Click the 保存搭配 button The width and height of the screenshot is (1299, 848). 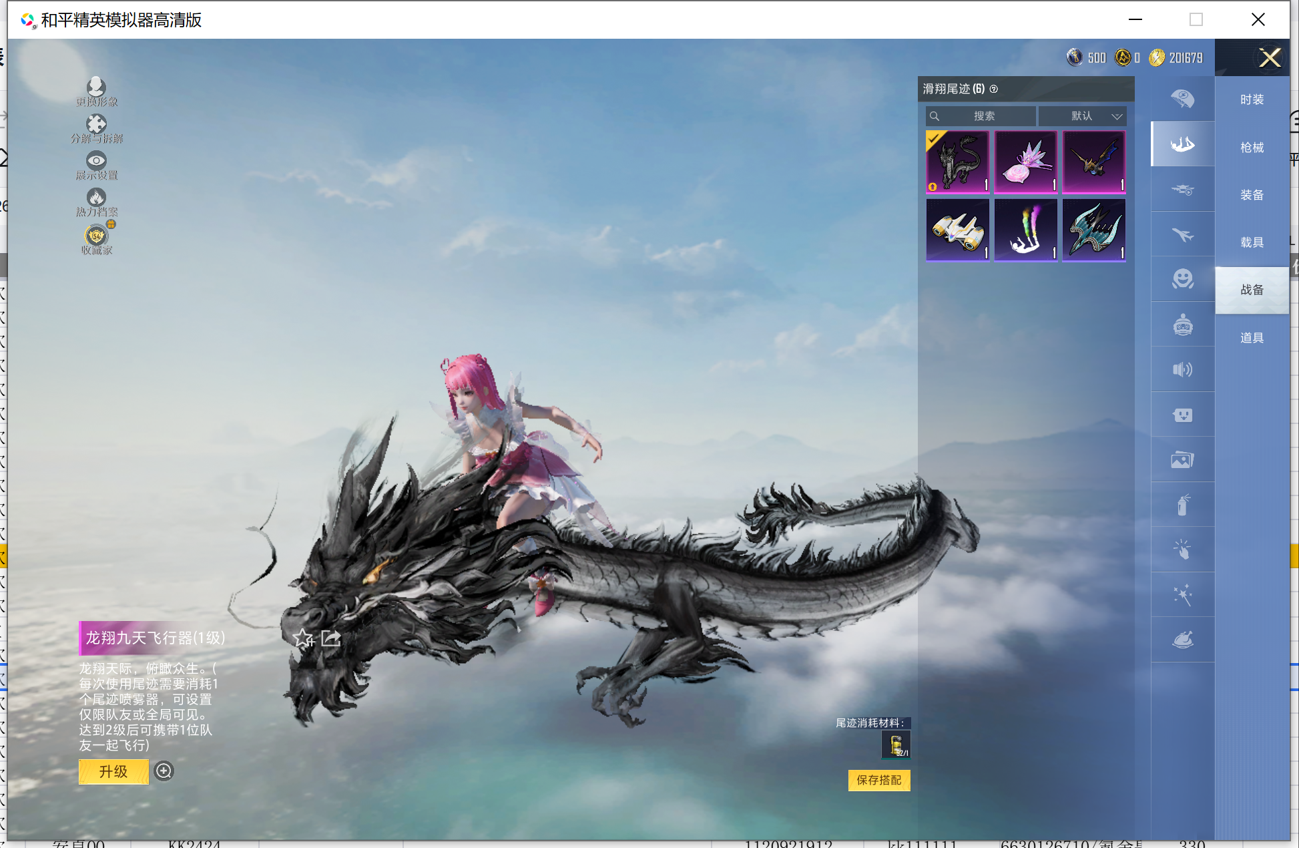coord(878,780)
